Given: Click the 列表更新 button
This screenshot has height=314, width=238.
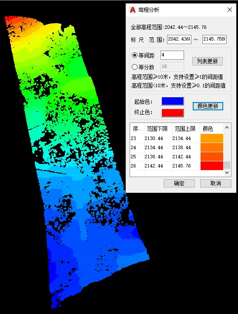Looking at the screenshot, I should coord(208,61).
